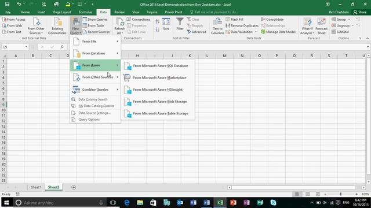Choose From Microsoft Azure Blob Storage
This screenshot has height=208, width=371.
pyautogui.click(x=158, y=102)
